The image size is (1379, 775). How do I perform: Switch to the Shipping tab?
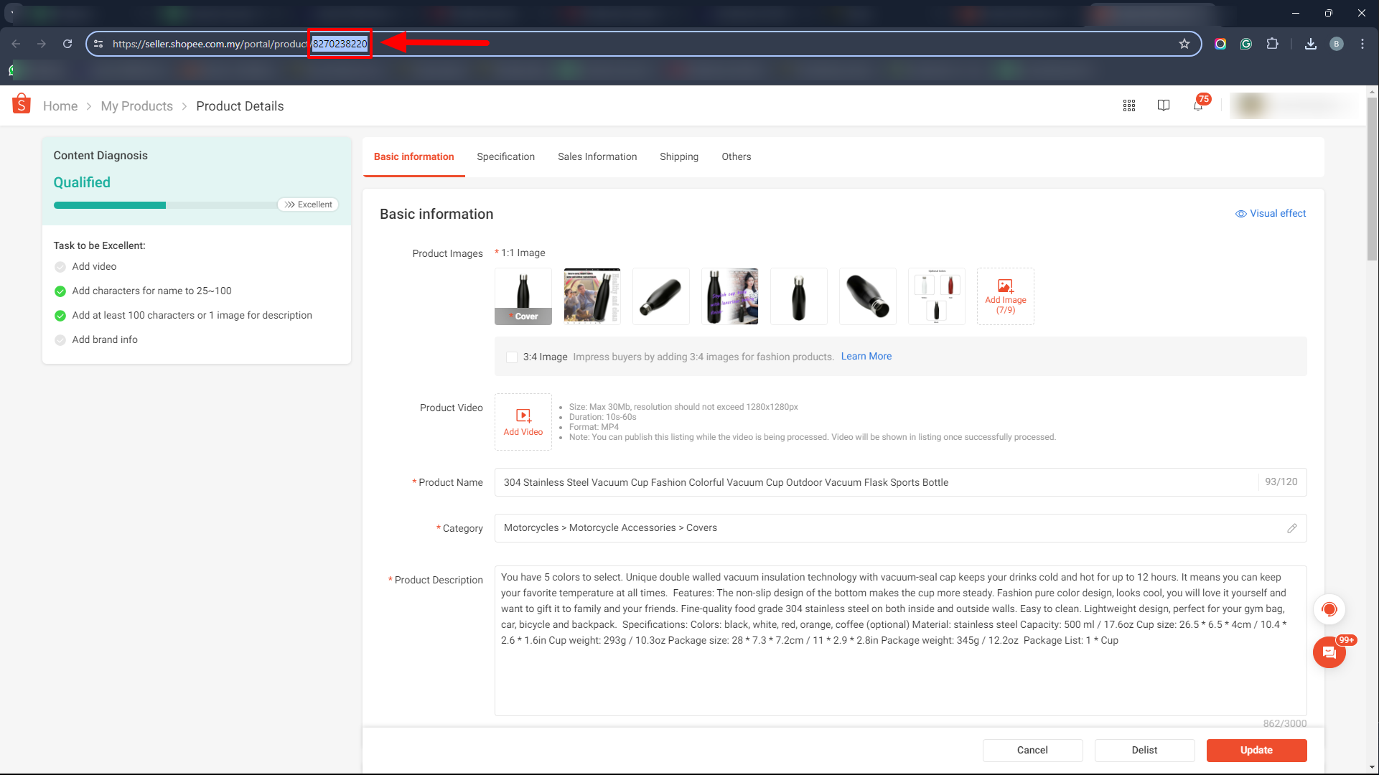(679, 156)
